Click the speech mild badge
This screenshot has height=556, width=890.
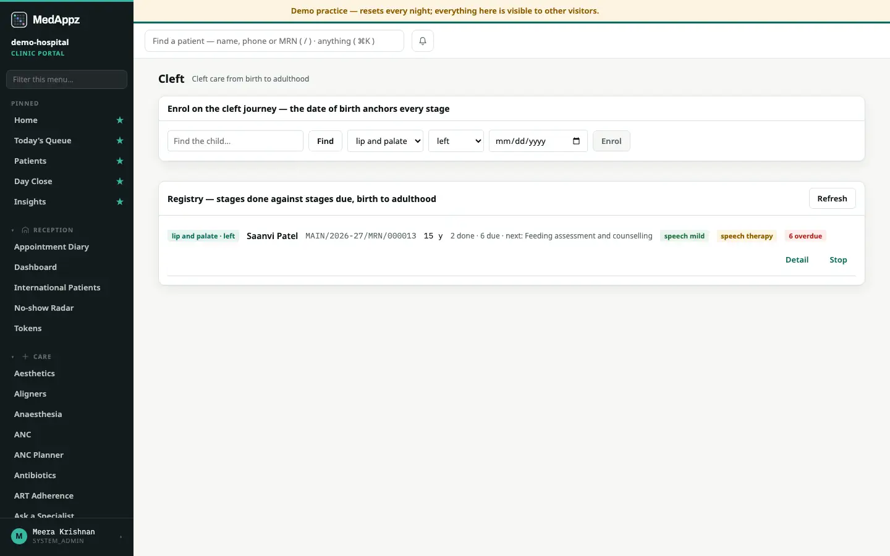point(684,236)
